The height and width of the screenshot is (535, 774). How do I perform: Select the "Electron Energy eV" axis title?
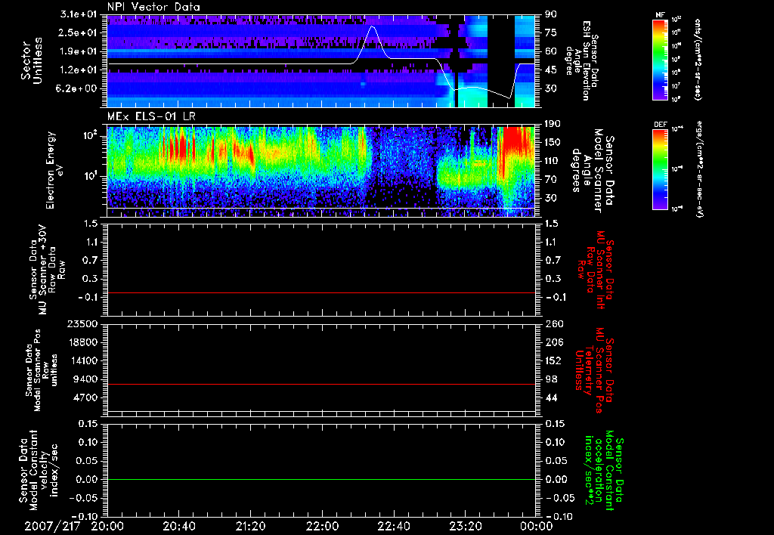[x=54, y=170]
